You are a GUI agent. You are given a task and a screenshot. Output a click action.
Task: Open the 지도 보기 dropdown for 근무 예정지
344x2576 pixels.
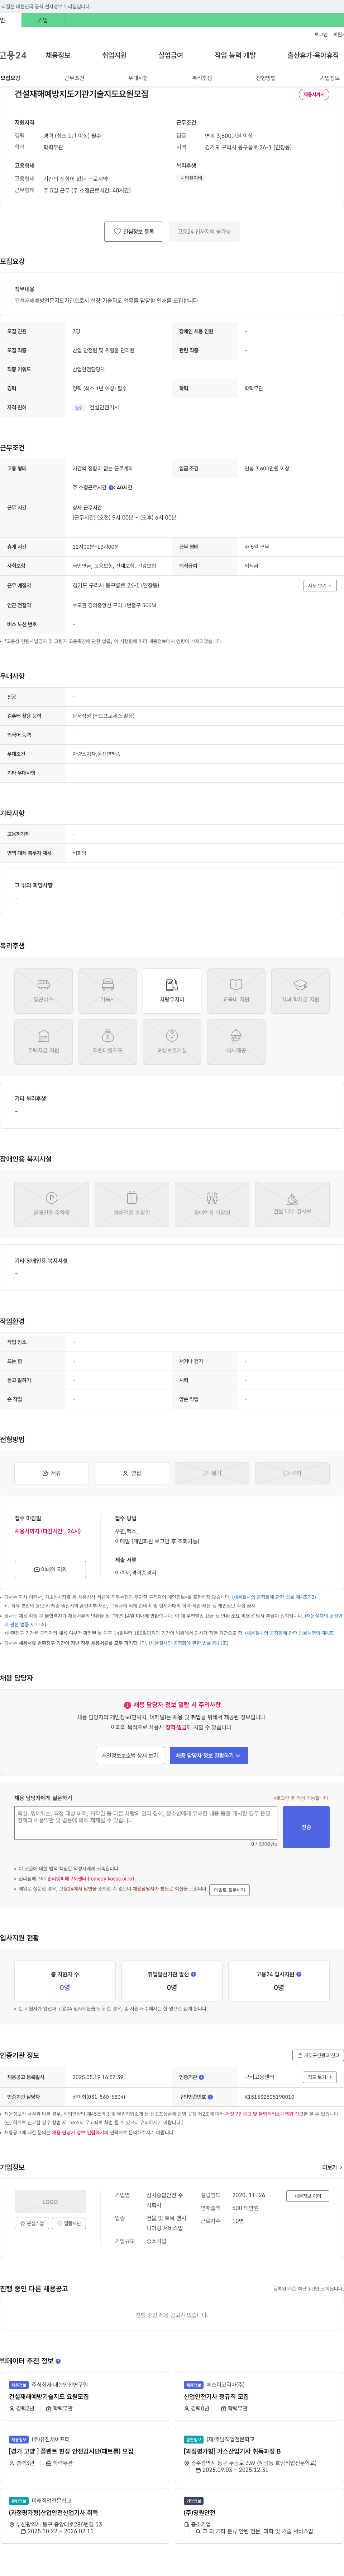coord(320,586)
